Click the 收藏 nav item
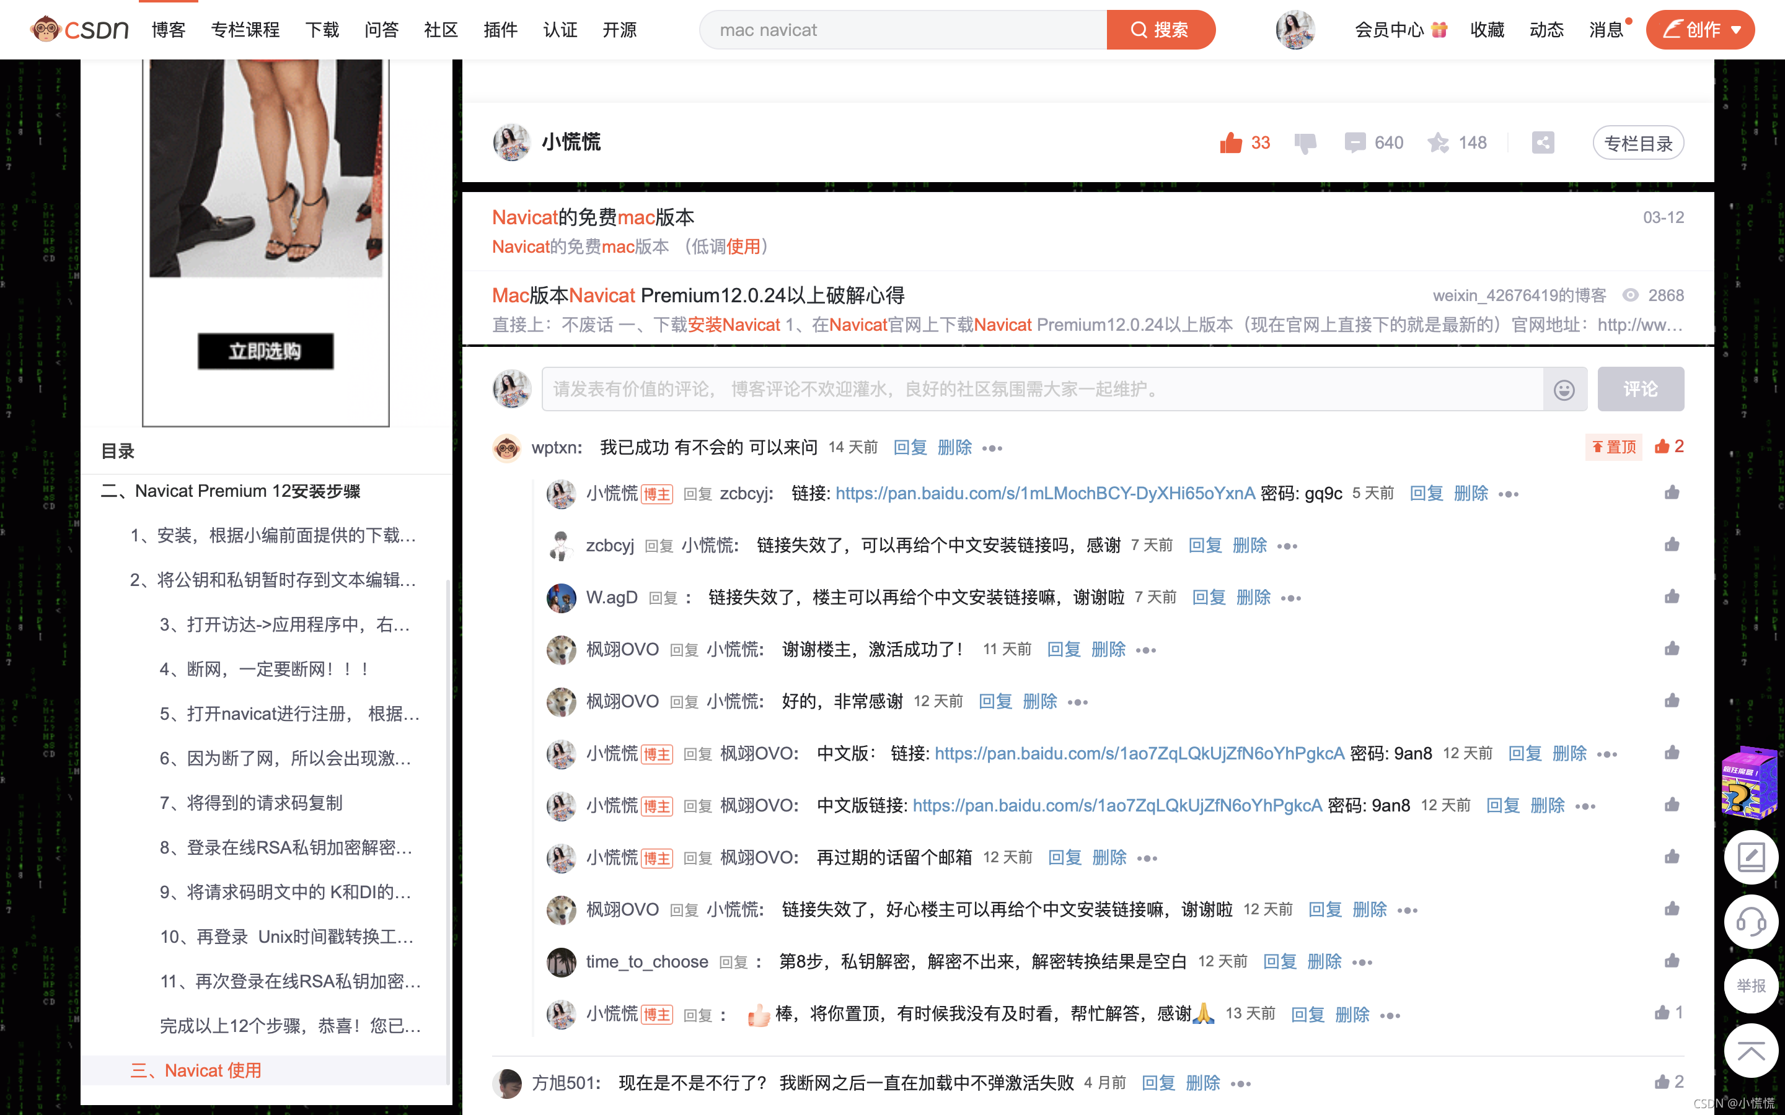Image resolution: width=1785 pixels, height=1115 pixels. pos(1487,30)
